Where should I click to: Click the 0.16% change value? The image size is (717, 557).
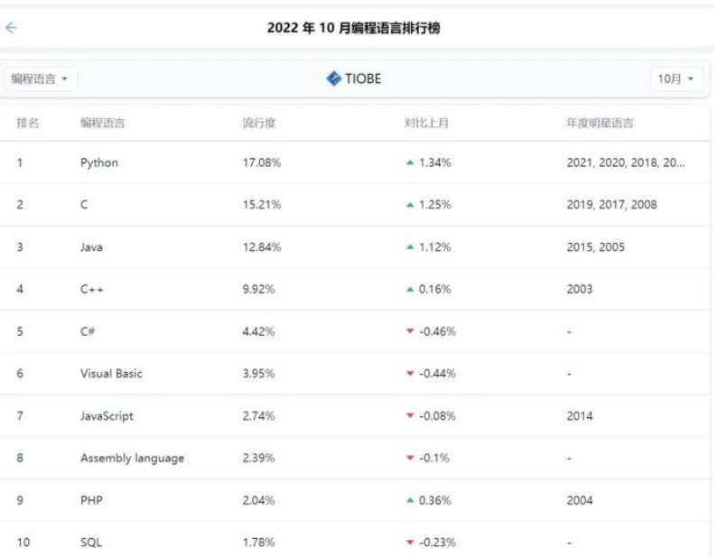435,289
